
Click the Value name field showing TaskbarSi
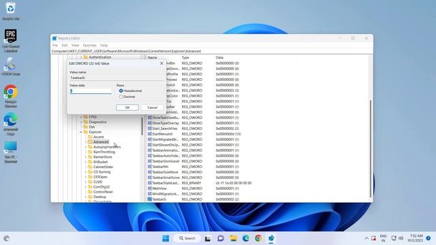click(x=116, y=78)
